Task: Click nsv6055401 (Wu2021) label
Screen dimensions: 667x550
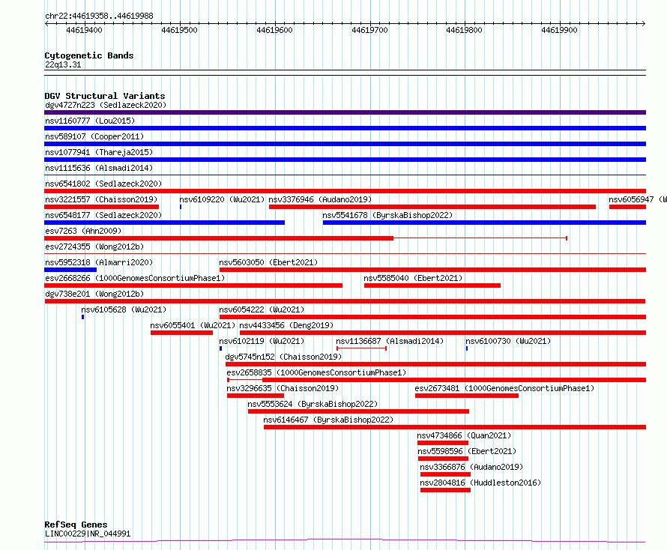Action: pyautogui.click(x=193, y=325)
